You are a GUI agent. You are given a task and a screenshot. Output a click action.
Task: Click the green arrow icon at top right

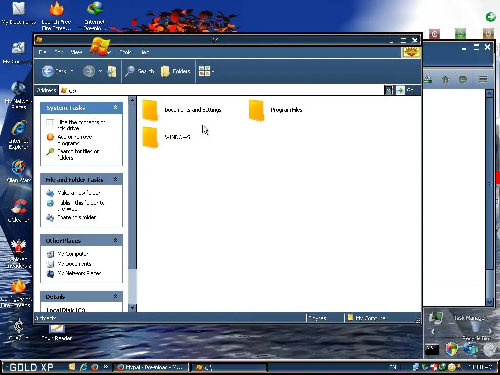pos(490,17)
